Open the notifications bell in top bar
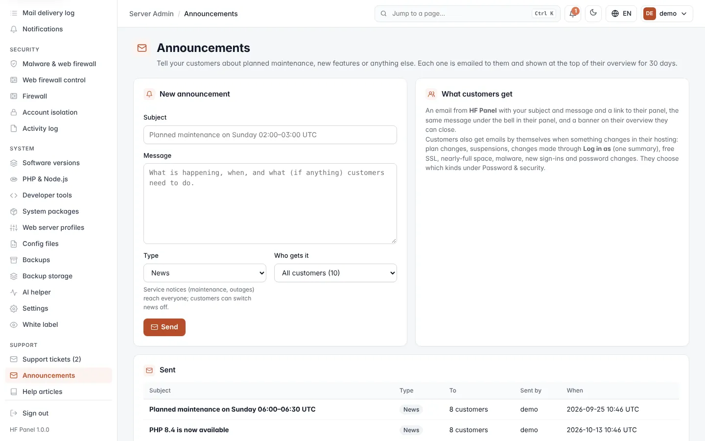Viewport: 705px width, 441px height. (x=572, y=13)
